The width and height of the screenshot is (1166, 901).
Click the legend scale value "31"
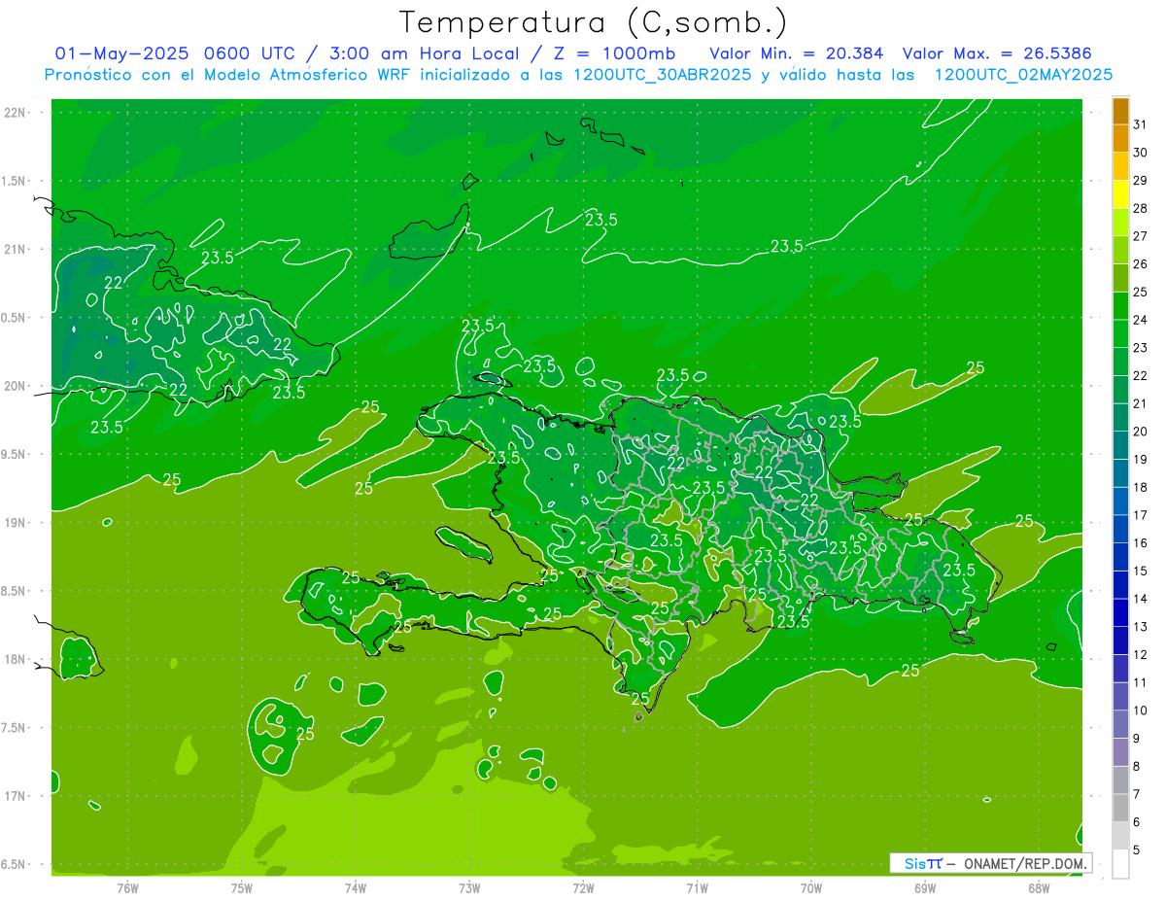click(1141, 124)
